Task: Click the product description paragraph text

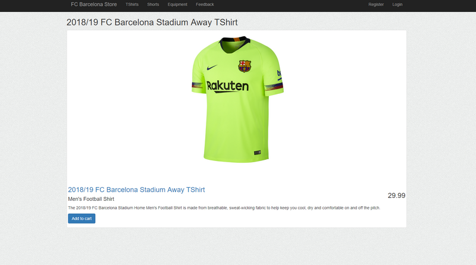Action: click(224, 208)
